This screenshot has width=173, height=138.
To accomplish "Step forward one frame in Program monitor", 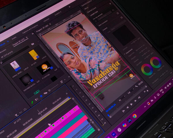I will coord(135,101).
